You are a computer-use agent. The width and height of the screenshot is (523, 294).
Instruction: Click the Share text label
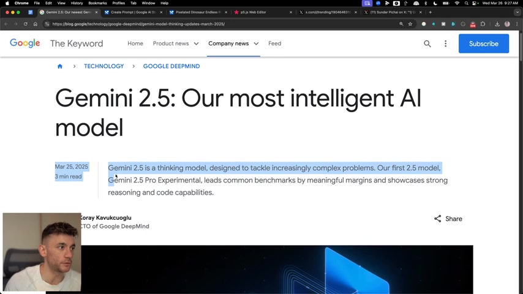[x=454, y=219]
